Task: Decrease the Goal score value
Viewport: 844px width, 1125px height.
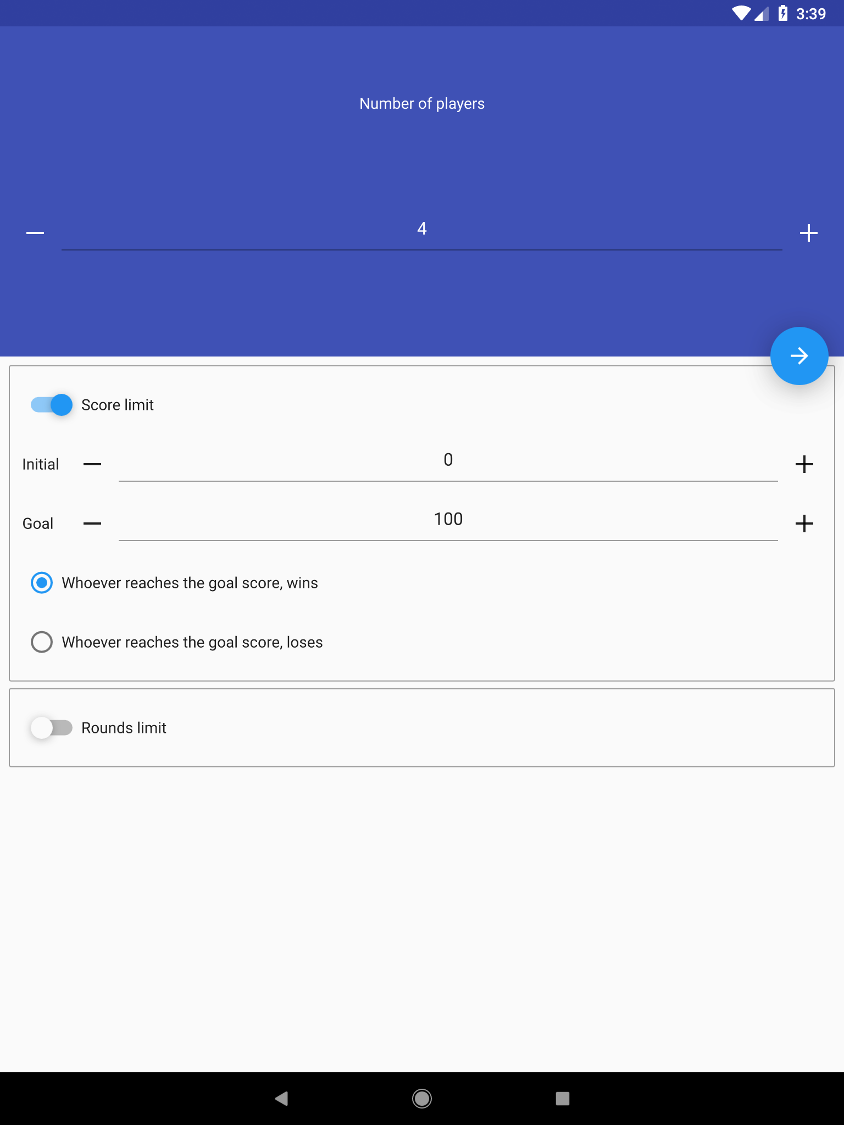Action: tap(92, 523)
